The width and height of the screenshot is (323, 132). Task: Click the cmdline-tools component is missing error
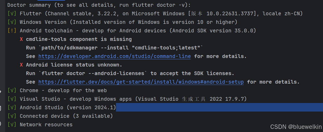click(x=79, y=39)
